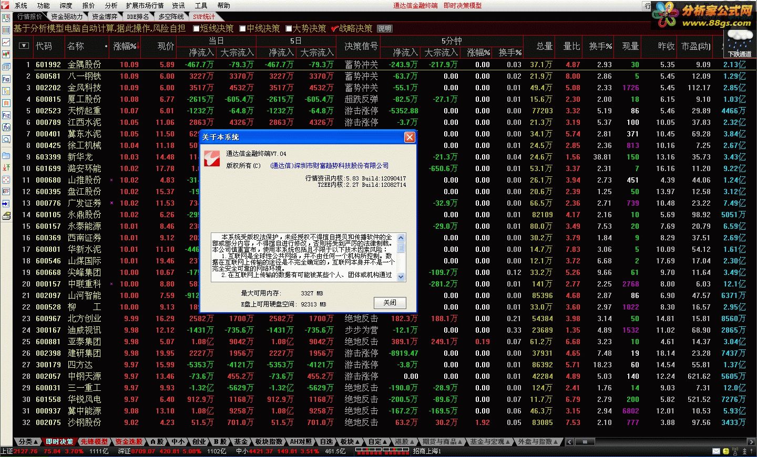Open the intraday trend line chart icon in left sidebar
757x457 pixels.
(x=6, y=42)
